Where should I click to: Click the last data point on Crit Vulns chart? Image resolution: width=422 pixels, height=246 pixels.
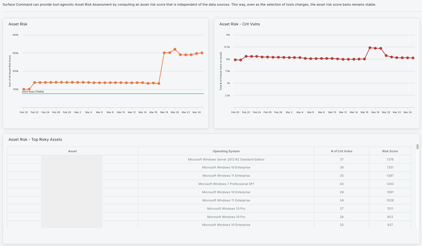412,58
